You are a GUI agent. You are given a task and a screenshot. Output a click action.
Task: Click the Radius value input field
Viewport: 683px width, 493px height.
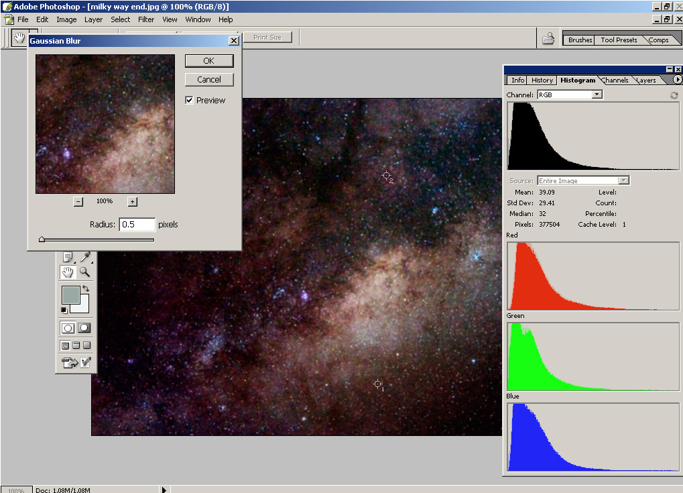[x=137, y=225]
